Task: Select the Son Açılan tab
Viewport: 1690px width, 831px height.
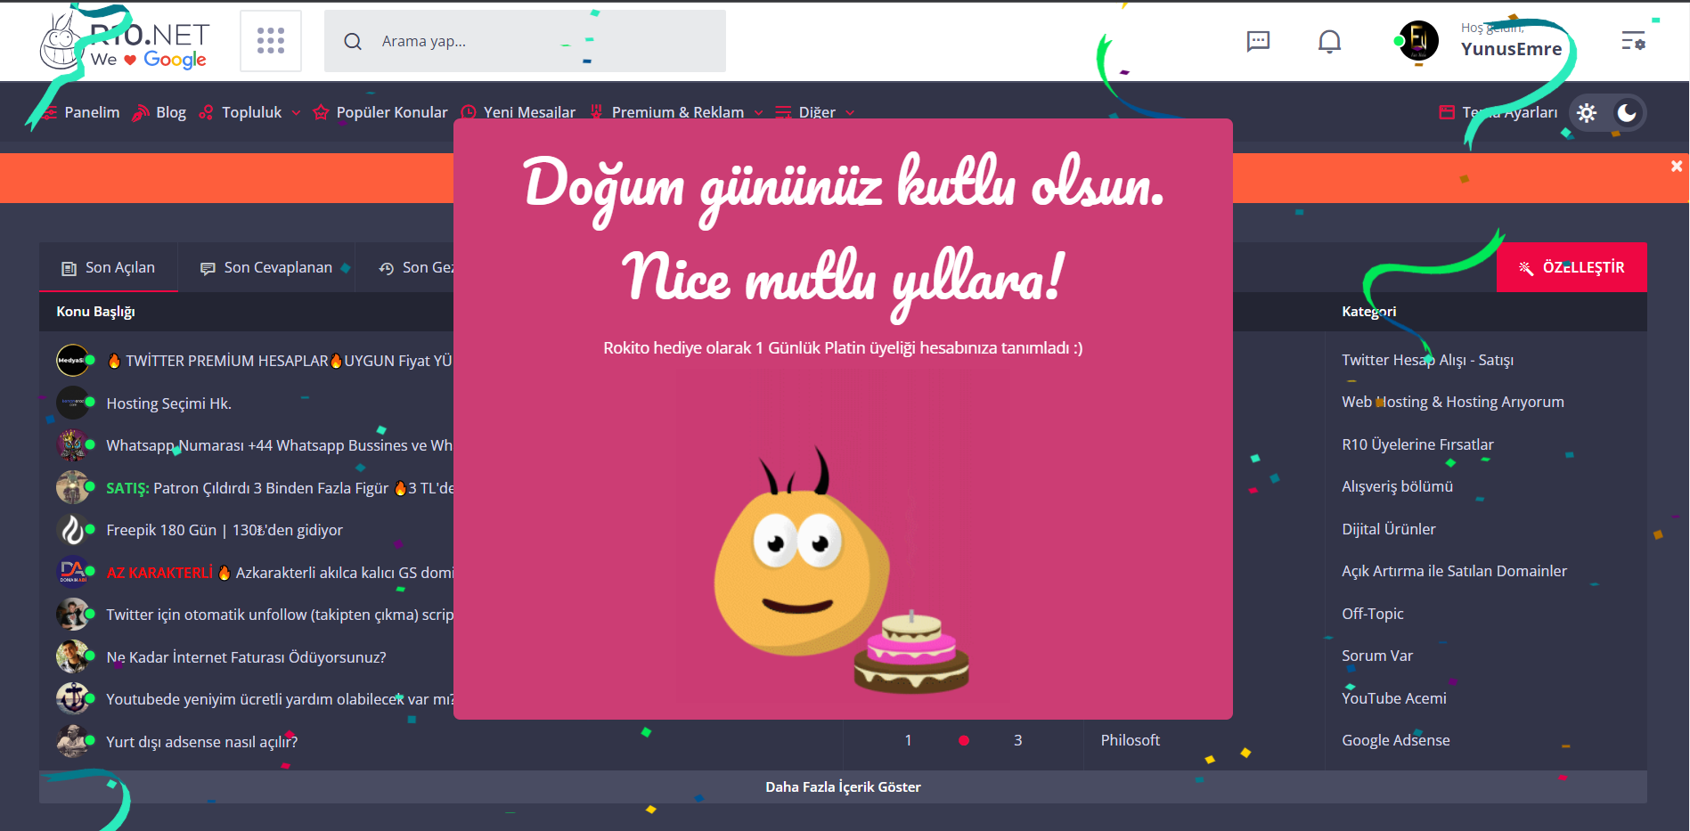Action: [x=109, y=267]
